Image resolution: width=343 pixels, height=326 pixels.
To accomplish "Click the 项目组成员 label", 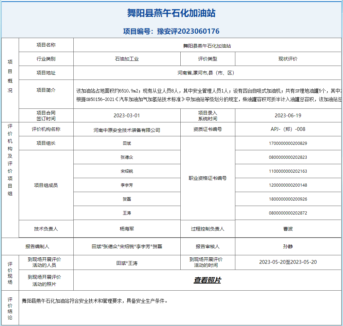I will [46, 185].
